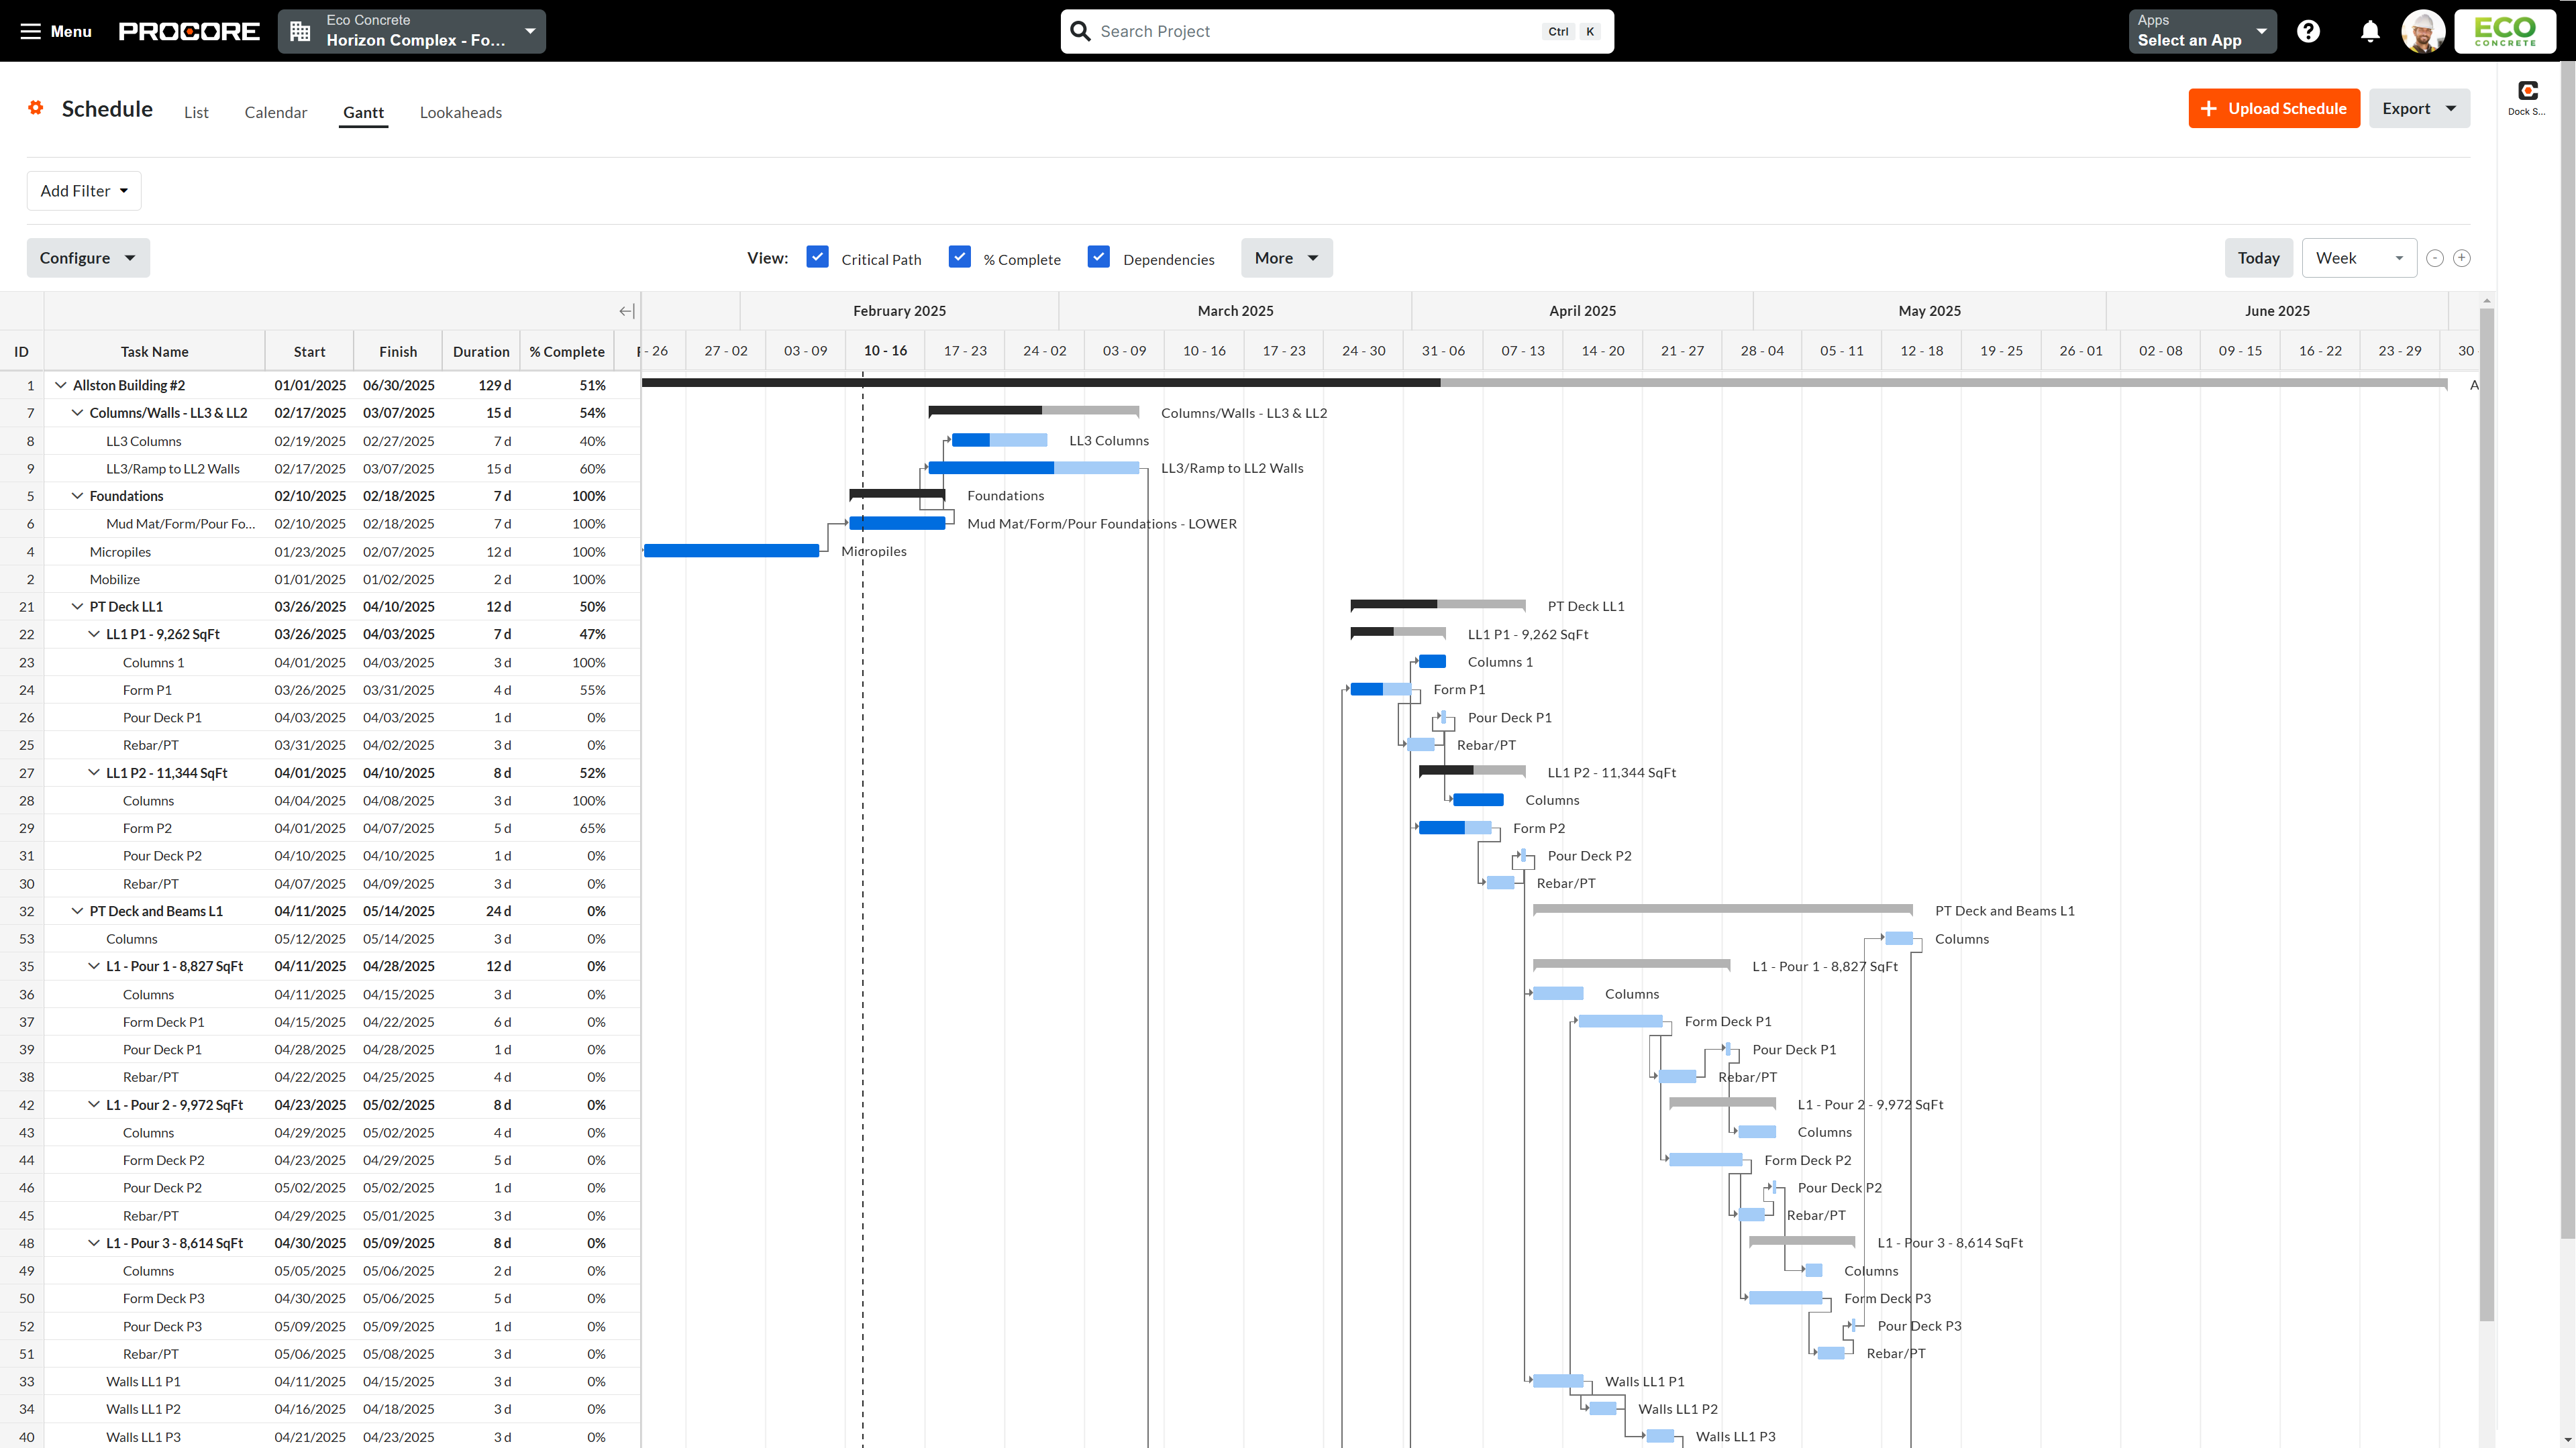Click the Upload Schedule button
2576x1448 pixels.
2273,108
